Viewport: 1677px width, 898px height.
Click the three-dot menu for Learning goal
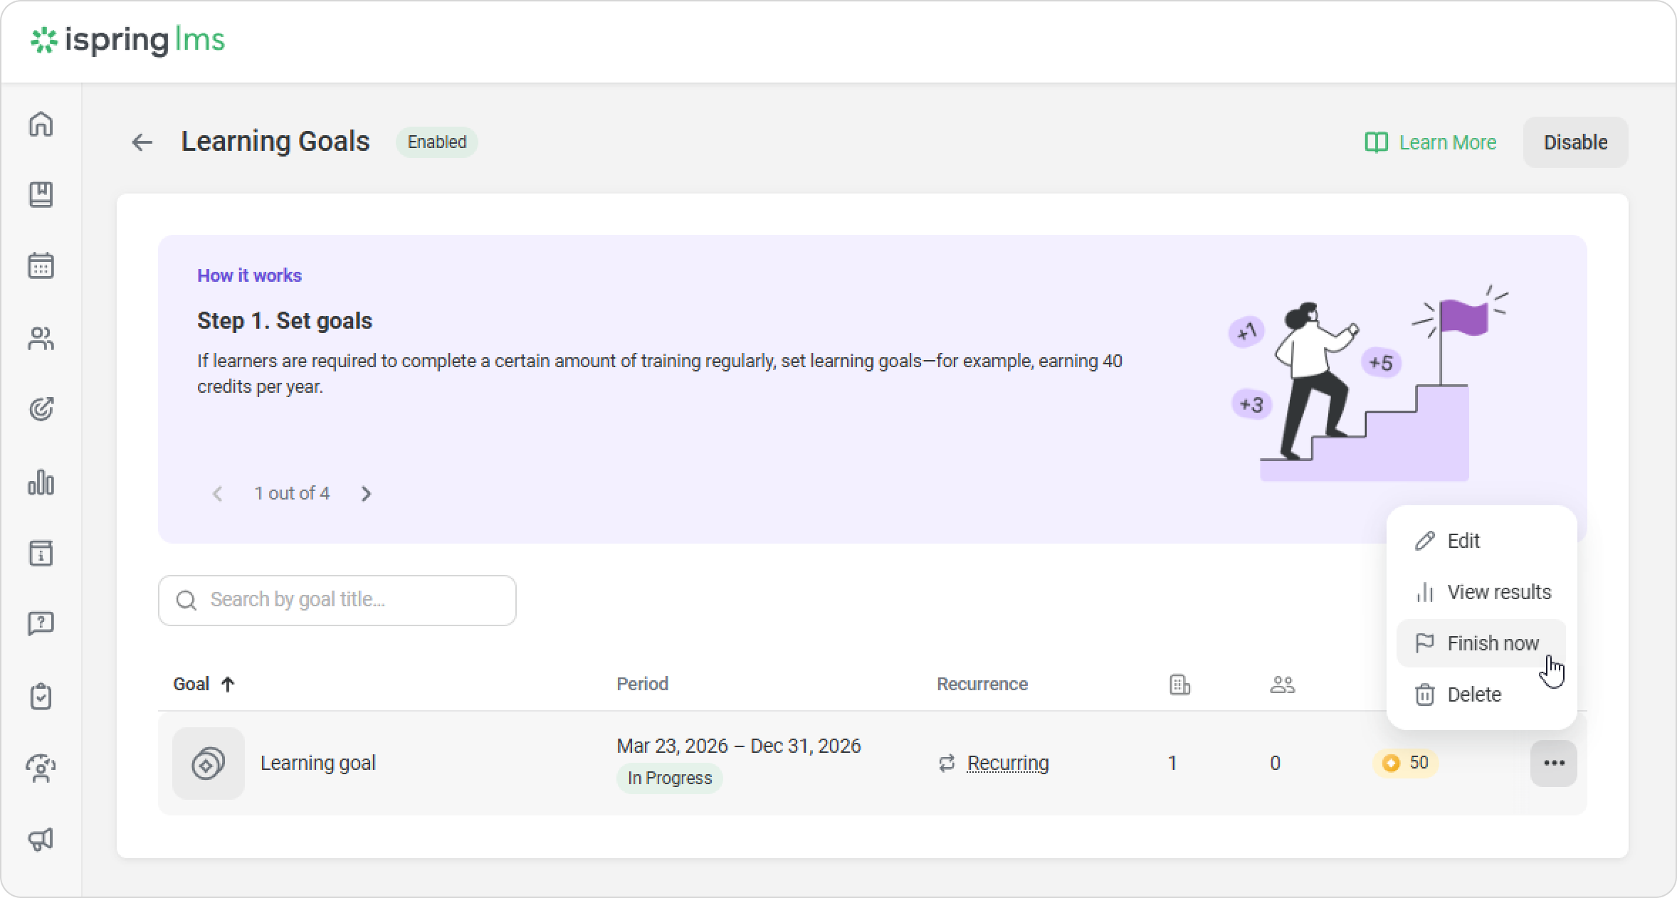coord(1553,764)
